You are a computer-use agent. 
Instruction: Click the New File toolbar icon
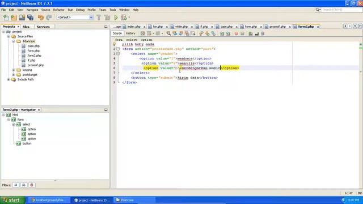coord(6,18)
